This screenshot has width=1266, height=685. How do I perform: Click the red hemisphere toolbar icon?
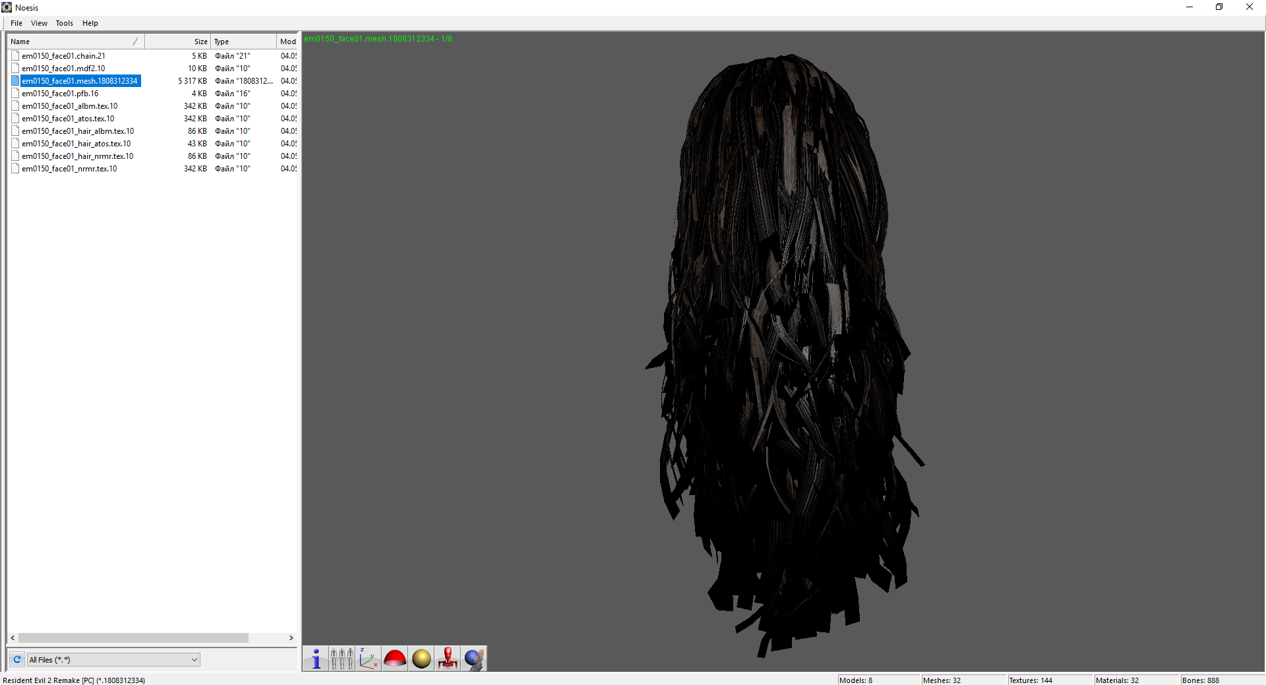tap(395, 659)
